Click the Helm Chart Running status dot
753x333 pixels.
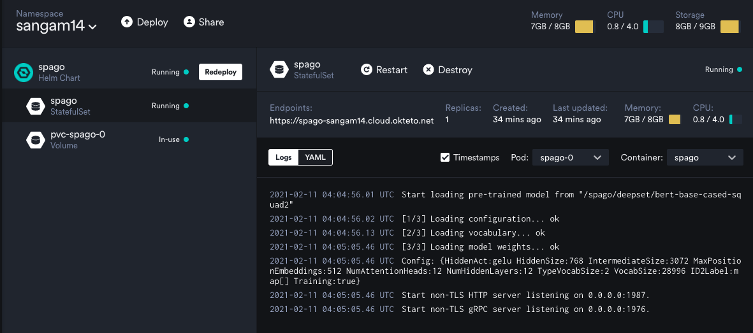pos(186,72)
